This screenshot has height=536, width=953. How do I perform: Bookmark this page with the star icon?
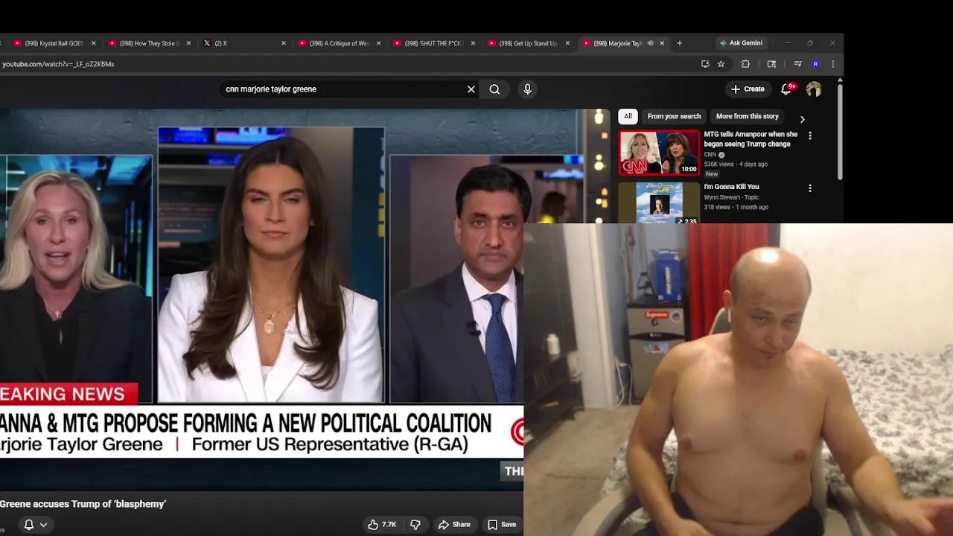tap(721, 64)
